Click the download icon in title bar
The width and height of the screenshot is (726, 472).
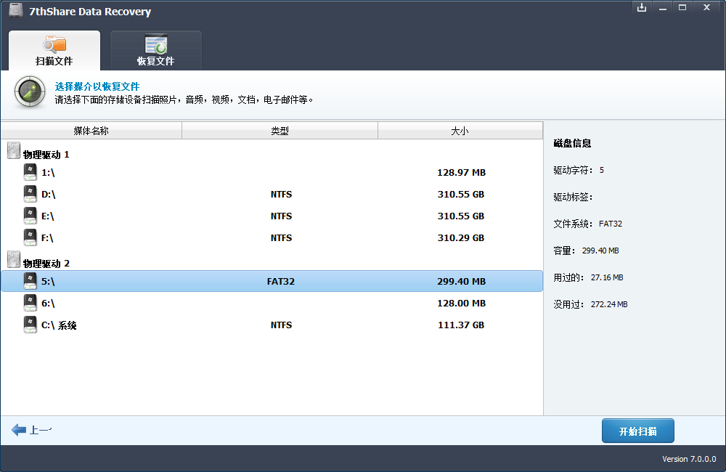(641, 7)
